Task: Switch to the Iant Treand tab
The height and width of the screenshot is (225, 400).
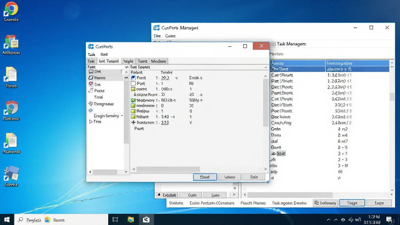Action: click(109, 61)
